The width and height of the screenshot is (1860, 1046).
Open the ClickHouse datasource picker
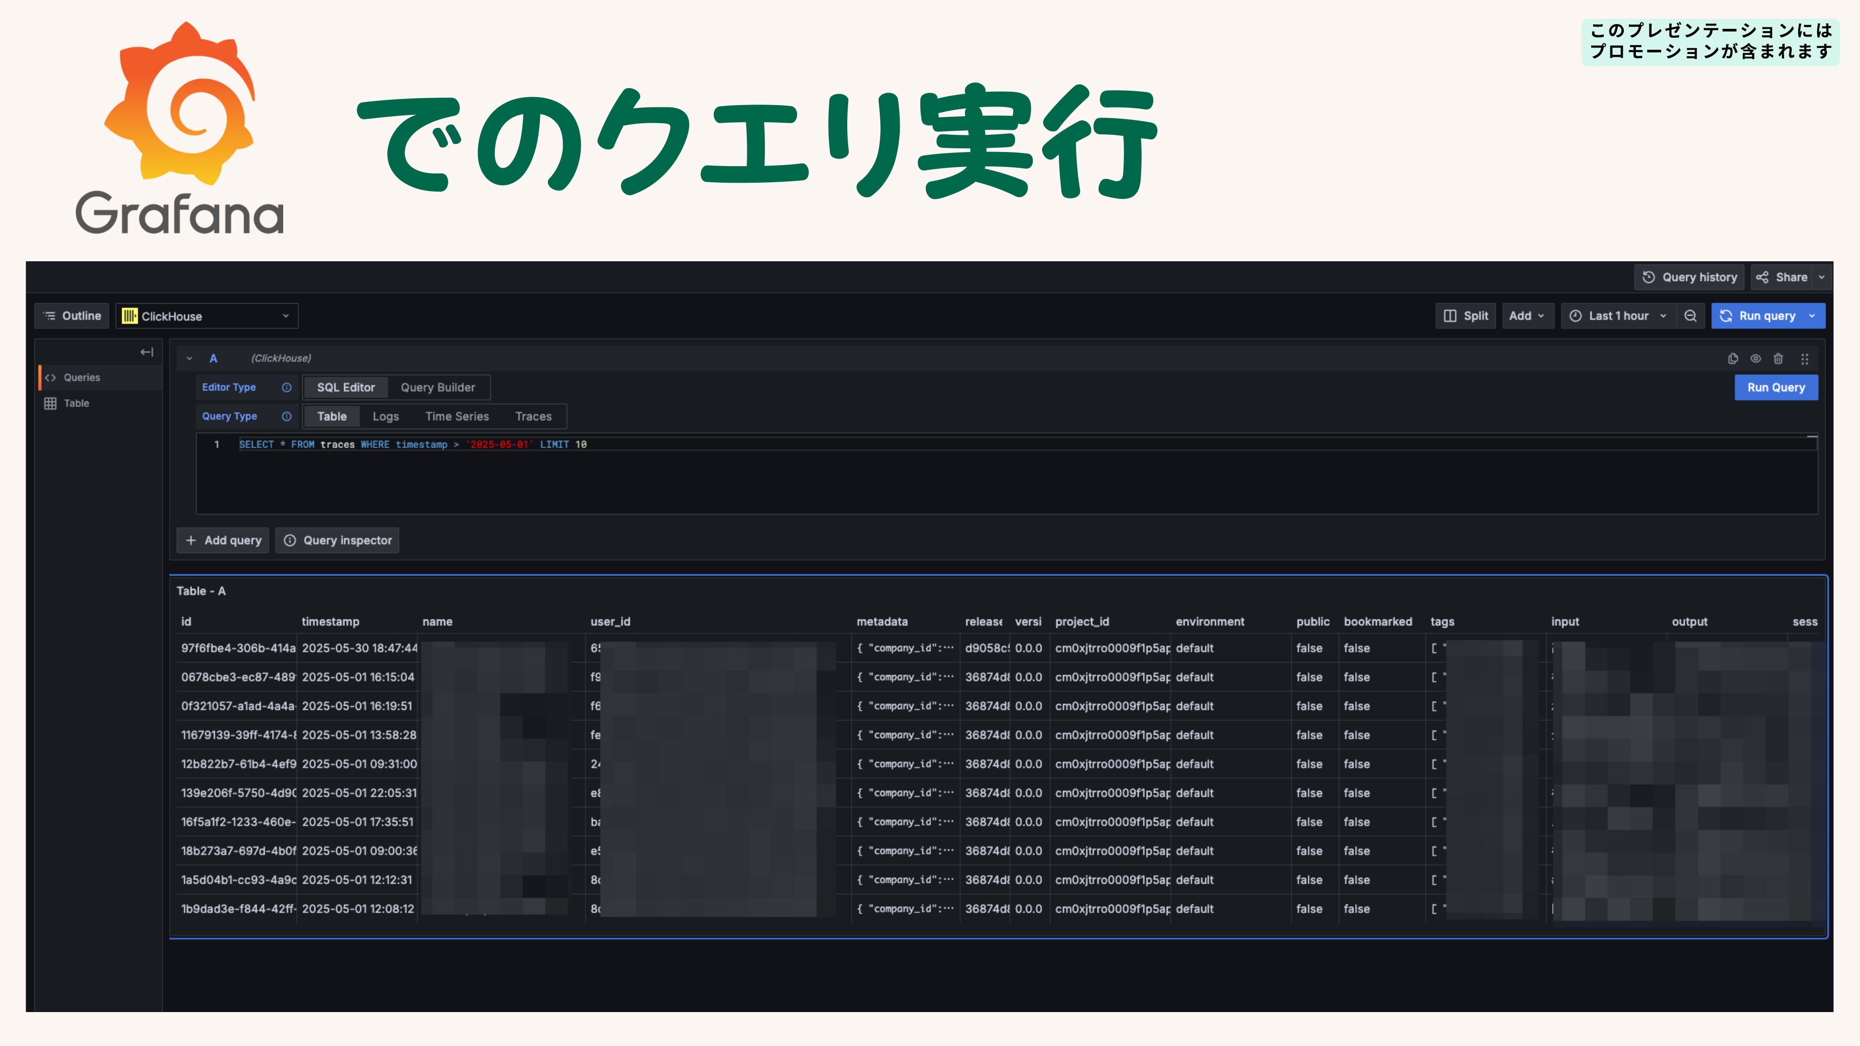(206, 316)
